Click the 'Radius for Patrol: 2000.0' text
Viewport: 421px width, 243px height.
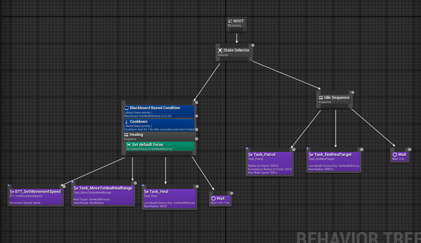[x=263, y=166]
